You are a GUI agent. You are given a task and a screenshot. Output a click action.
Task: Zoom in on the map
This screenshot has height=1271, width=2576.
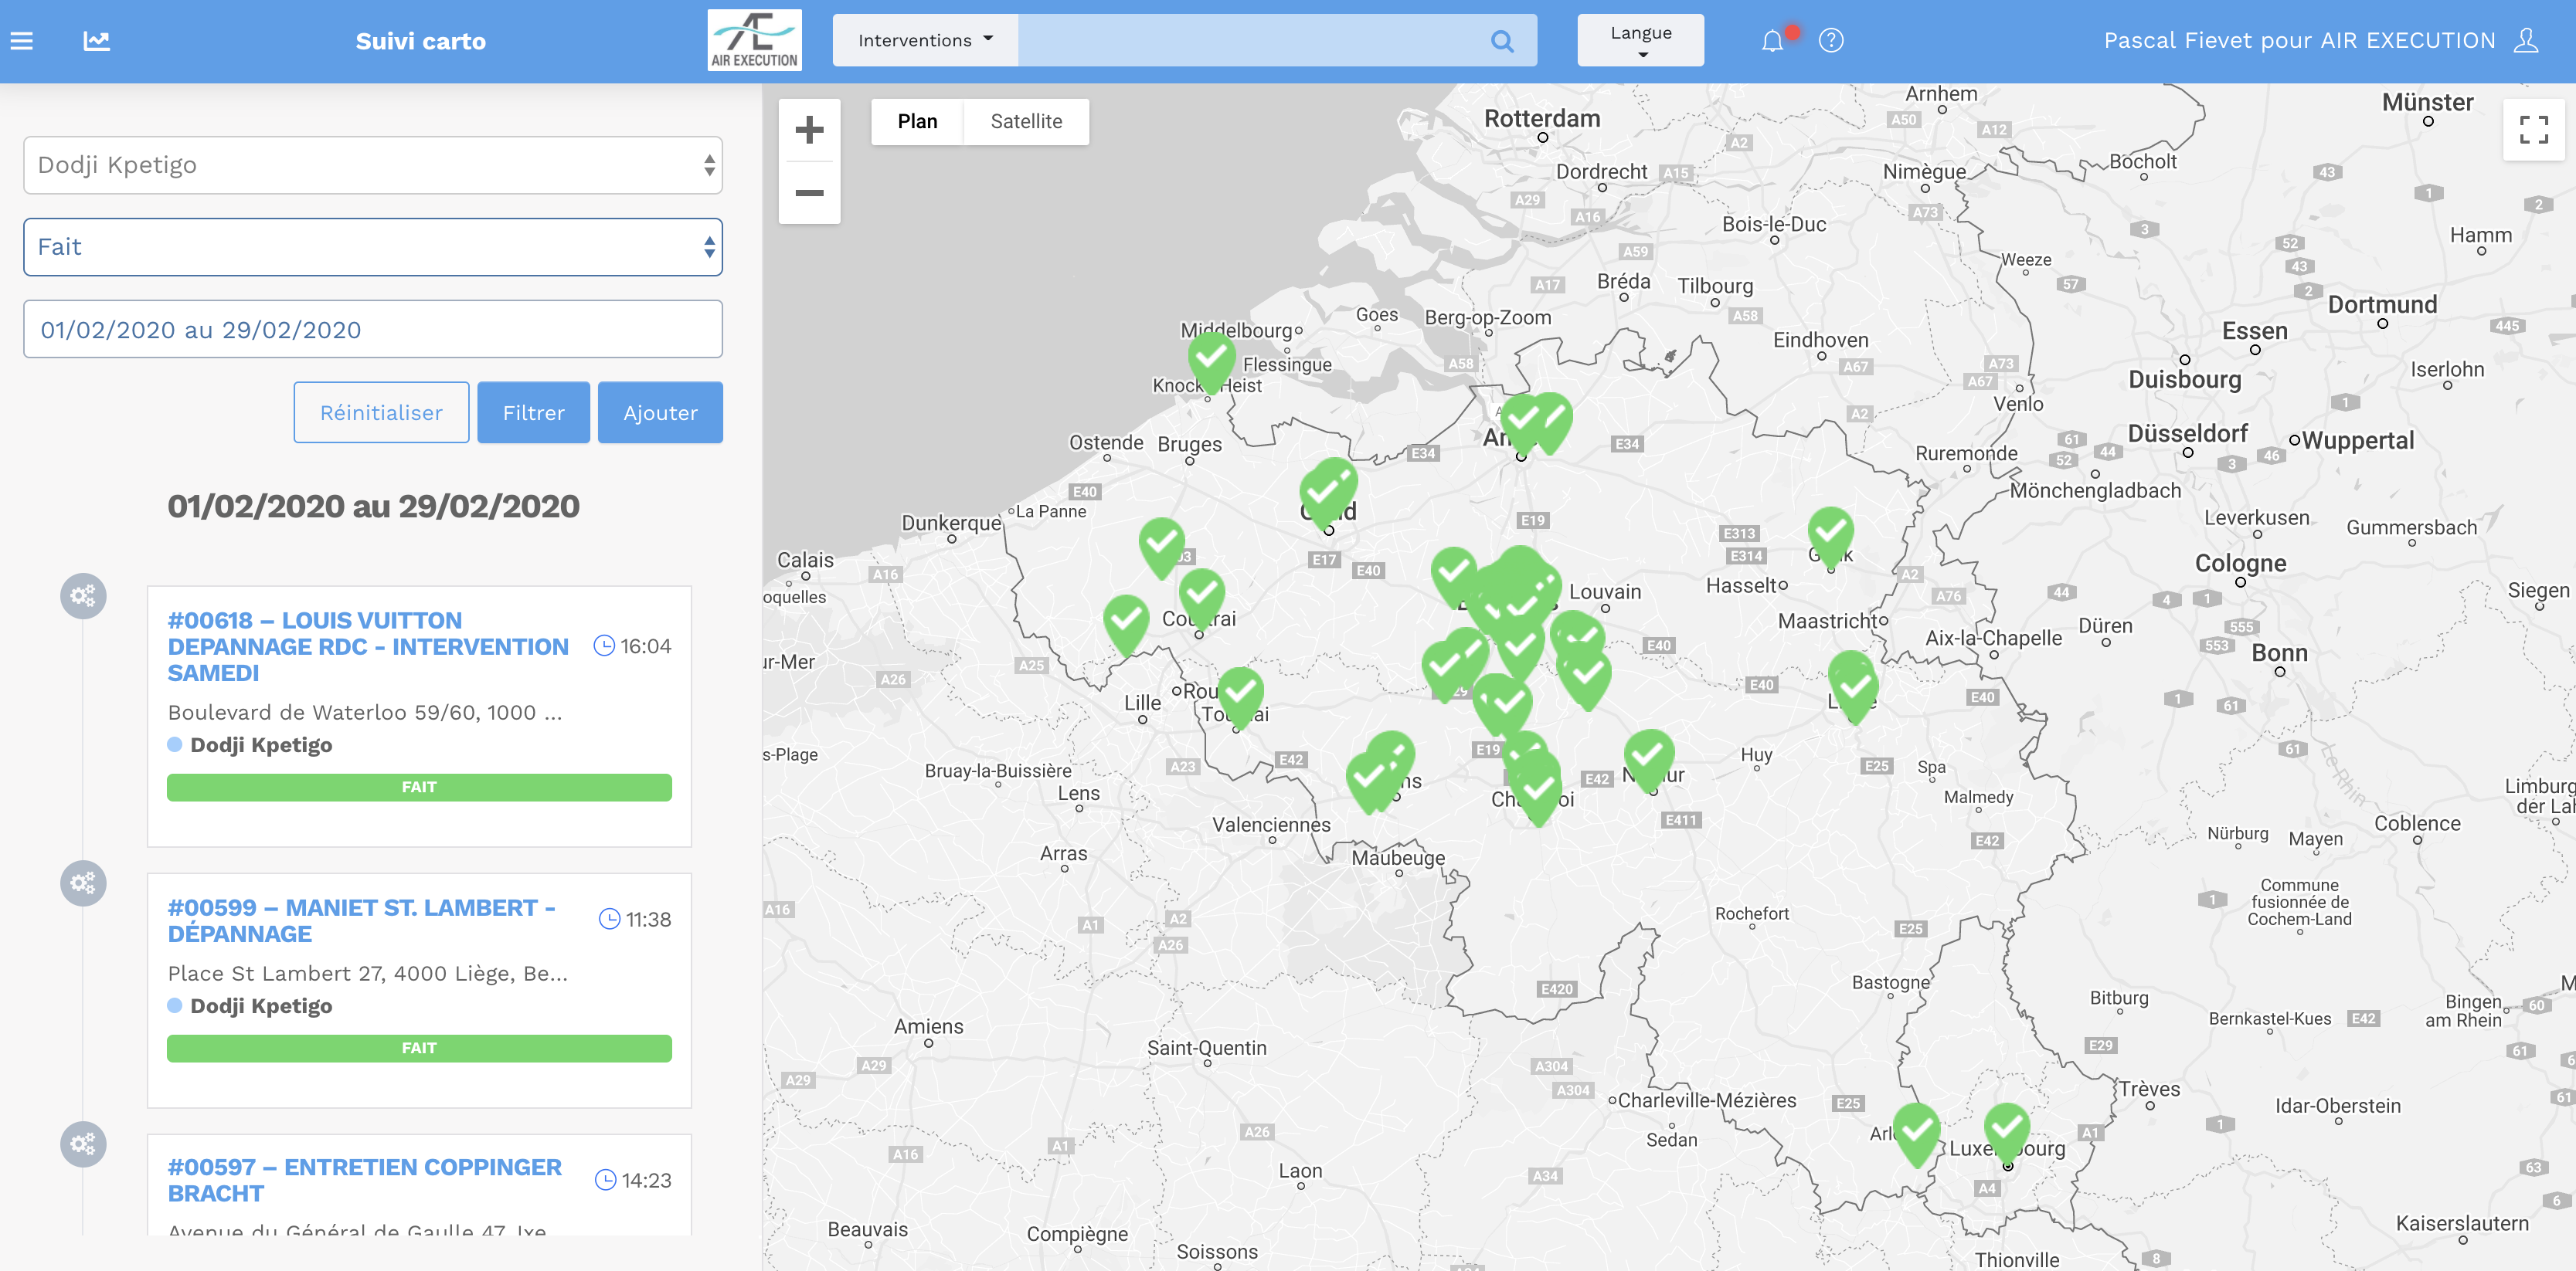point(809,130)
